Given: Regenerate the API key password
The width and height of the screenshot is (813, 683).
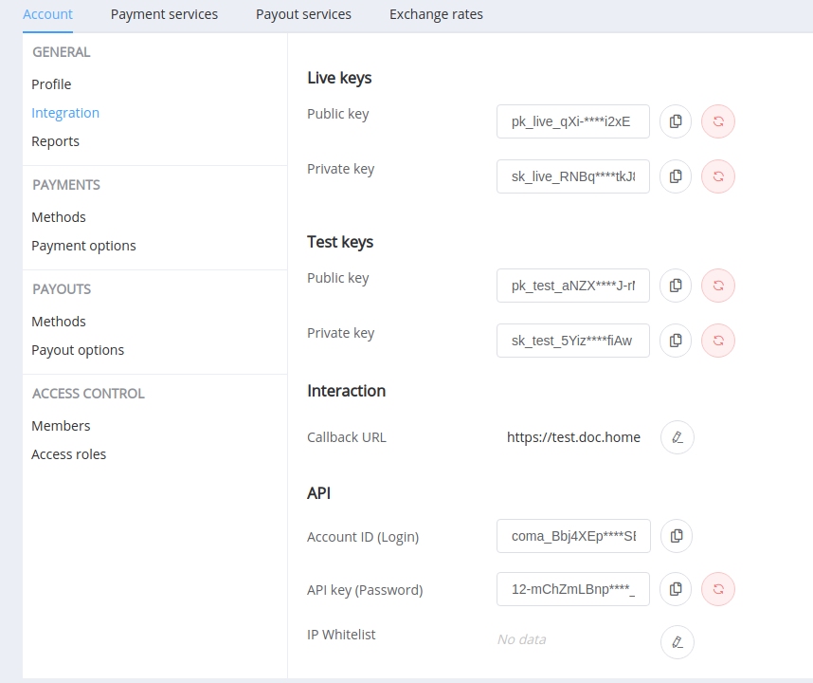Looking at the screenshot, I should point(718,589).
